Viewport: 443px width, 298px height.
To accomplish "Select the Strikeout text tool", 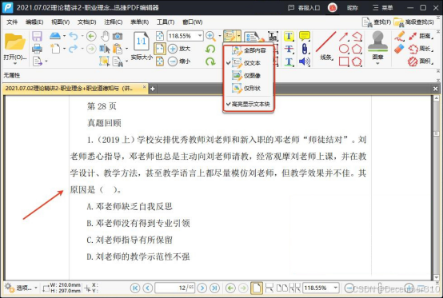I will [x=289, y=49].
